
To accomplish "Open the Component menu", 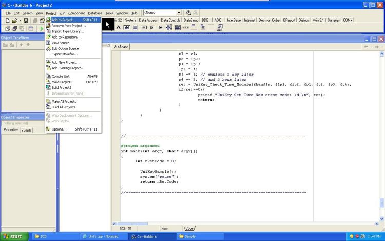I will click(76, 13).
